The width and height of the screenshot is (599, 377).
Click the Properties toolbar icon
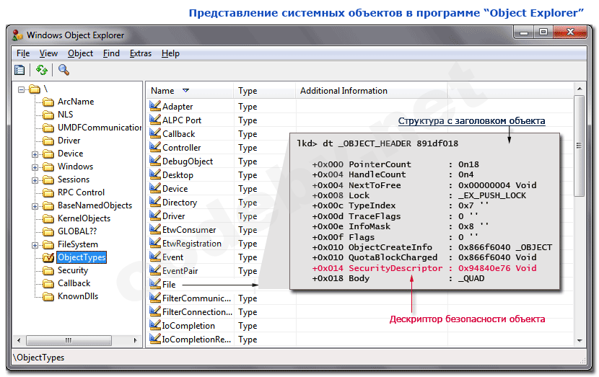point(20,70)
